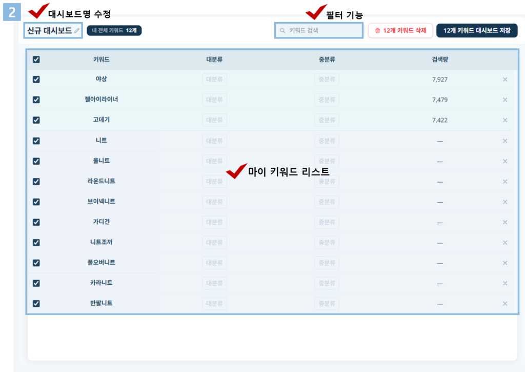Viewport: 525px width, 372px height.
Task: Remove the 야상 row with X icon
Action: point(504,80)
